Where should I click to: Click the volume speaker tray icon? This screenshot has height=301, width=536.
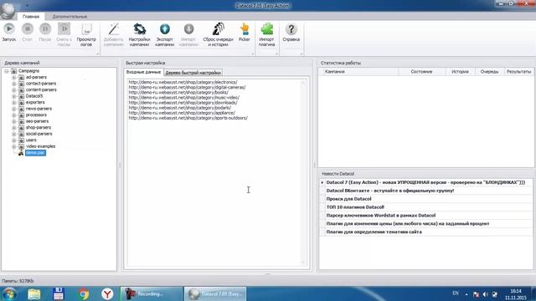tap(486, 294)
